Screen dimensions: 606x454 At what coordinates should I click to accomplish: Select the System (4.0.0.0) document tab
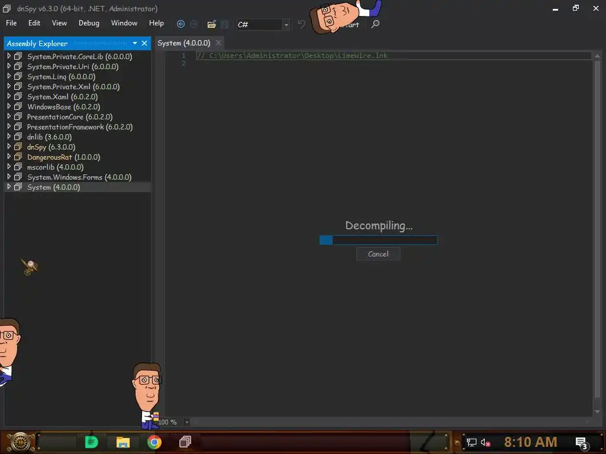184,43
